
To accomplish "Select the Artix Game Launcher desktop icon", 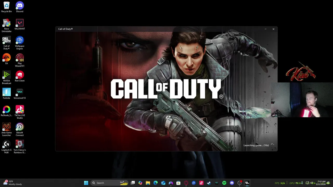I will [7, 129].
